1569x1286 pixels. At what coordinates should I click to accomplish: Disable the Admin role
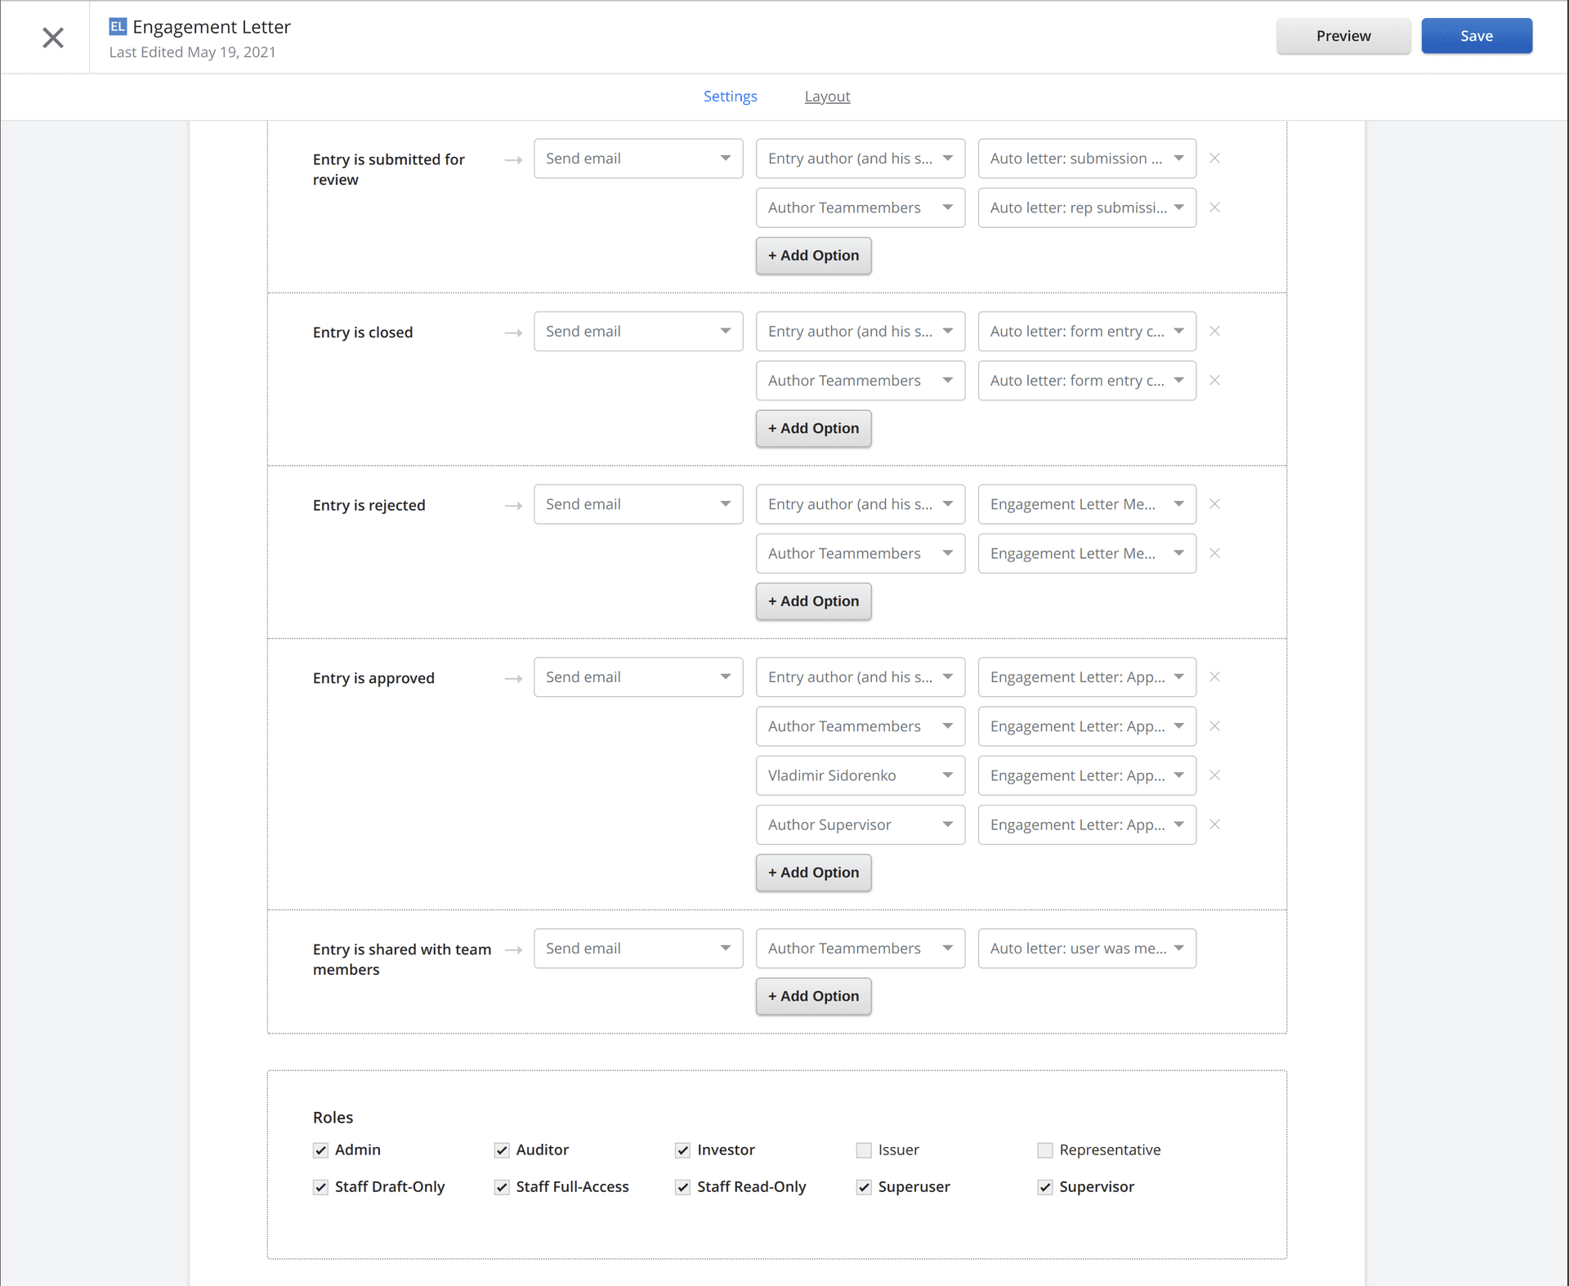[320, 1150]
